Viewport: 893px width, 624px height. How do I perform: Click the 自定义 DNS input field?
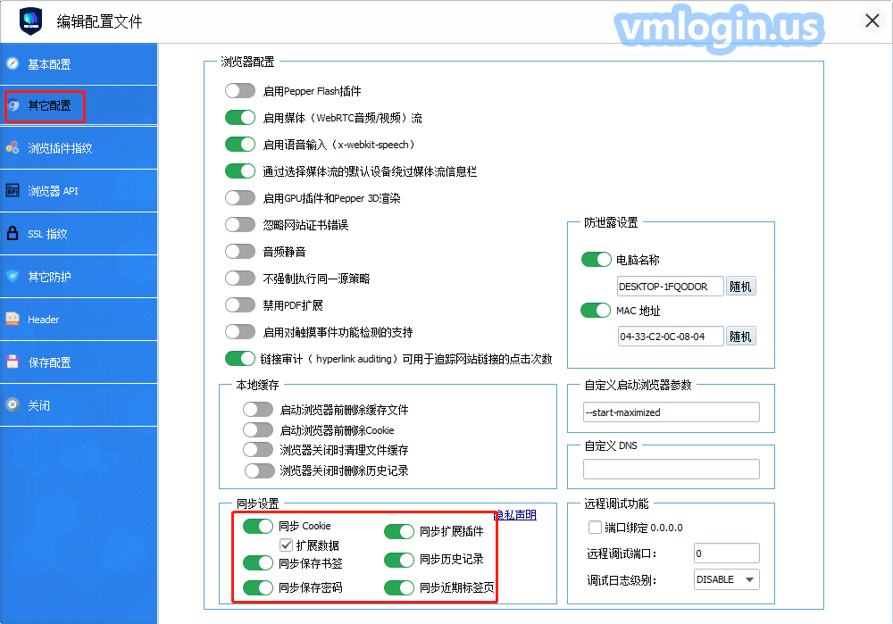pyautogui.click(x=671, y=470)
